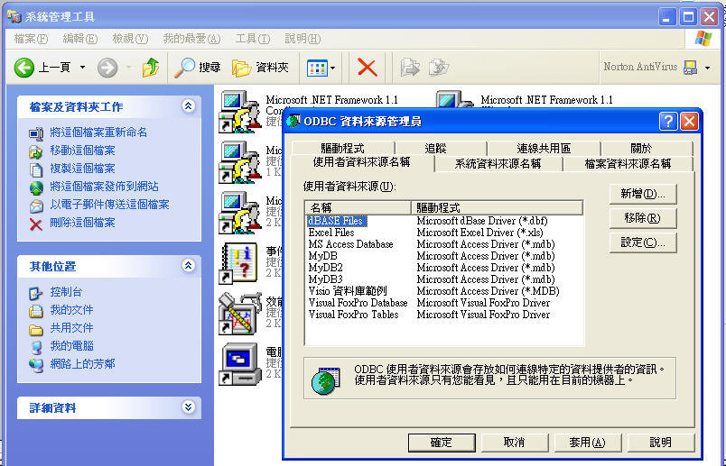Click 控制台 link in sidebar
Viewport: 726px width, 466px height.
click(x=66, y=292)
